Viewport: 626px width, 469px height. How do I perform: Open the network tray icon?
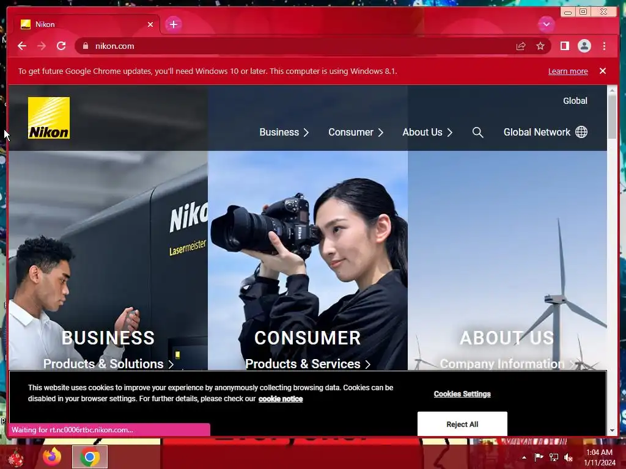coord(553,457)
